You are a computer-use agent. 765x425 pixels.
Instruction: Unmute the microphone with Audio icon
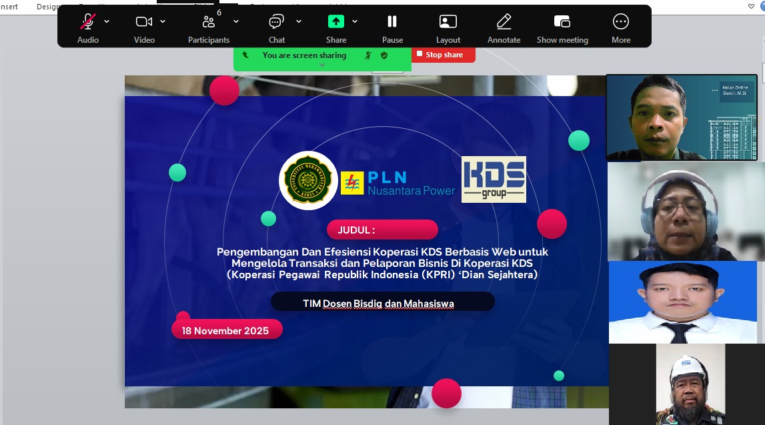click(88, 22)
